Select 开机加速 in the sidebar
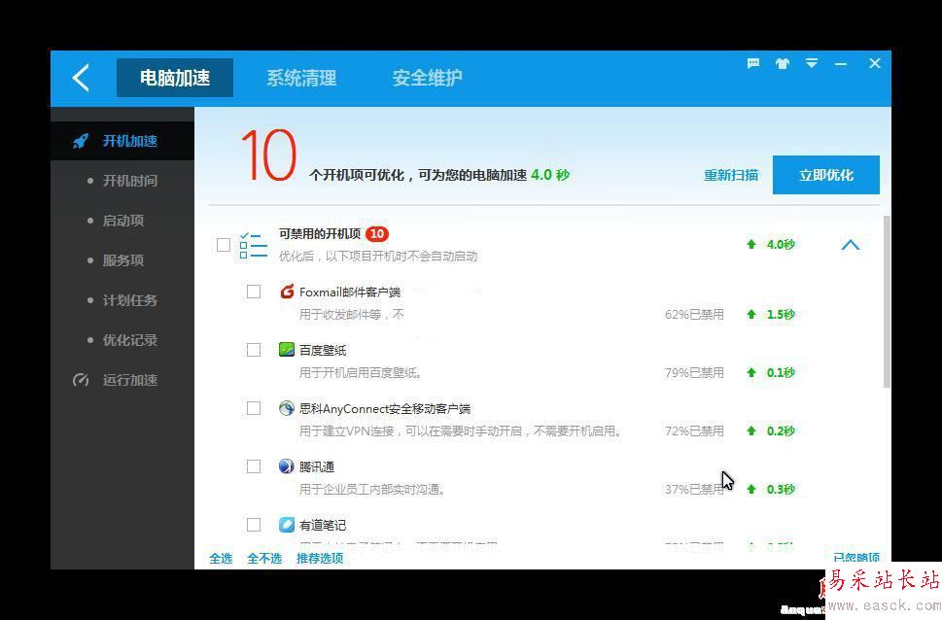The height and width of the screenshot is (620, 942). pos(122,141)
